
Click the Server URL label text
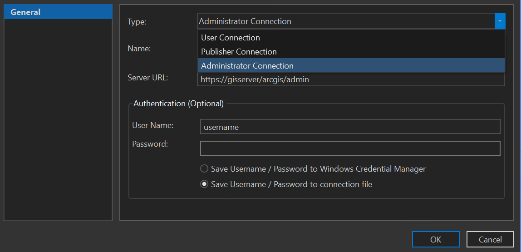click(148, 78)
